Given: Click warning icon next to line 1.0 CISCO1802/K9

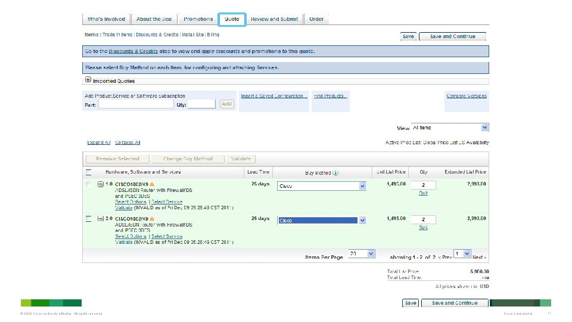Looking at the screenshot, I should [x=152, y=184].
